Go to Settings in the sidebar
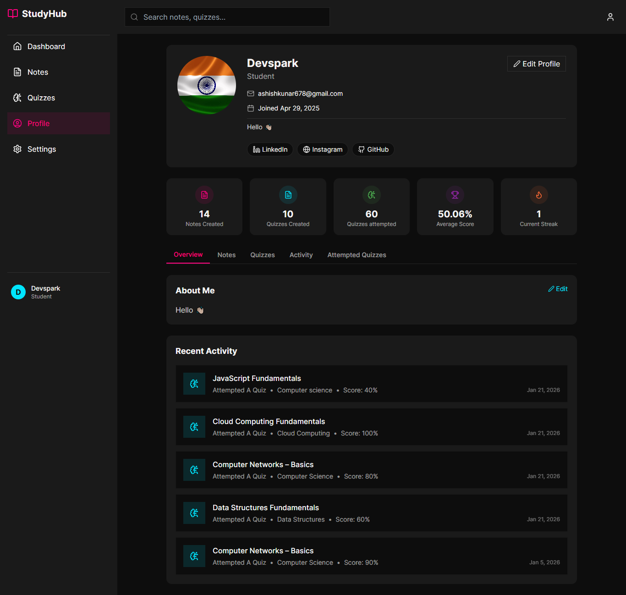The image size is (626, 595). [41, 149]
